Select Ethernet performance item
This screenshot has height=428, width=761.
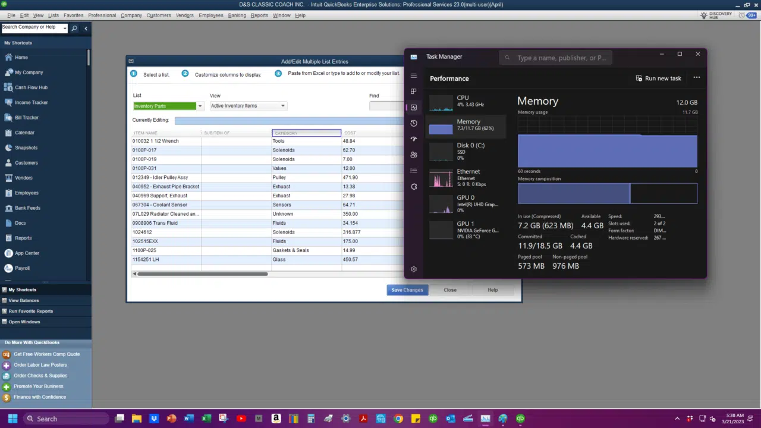pos(467,178)
